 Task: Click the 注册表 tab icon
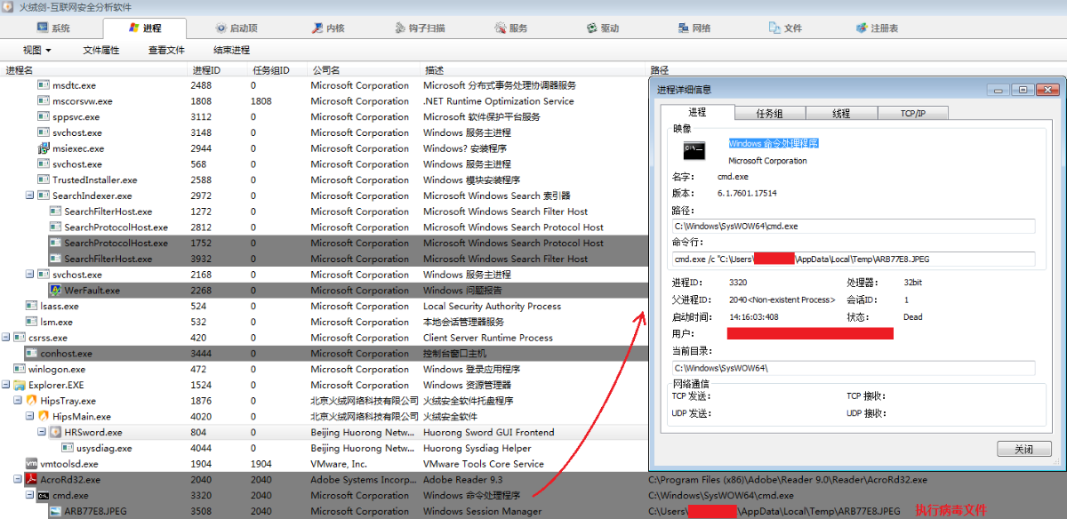862,28
